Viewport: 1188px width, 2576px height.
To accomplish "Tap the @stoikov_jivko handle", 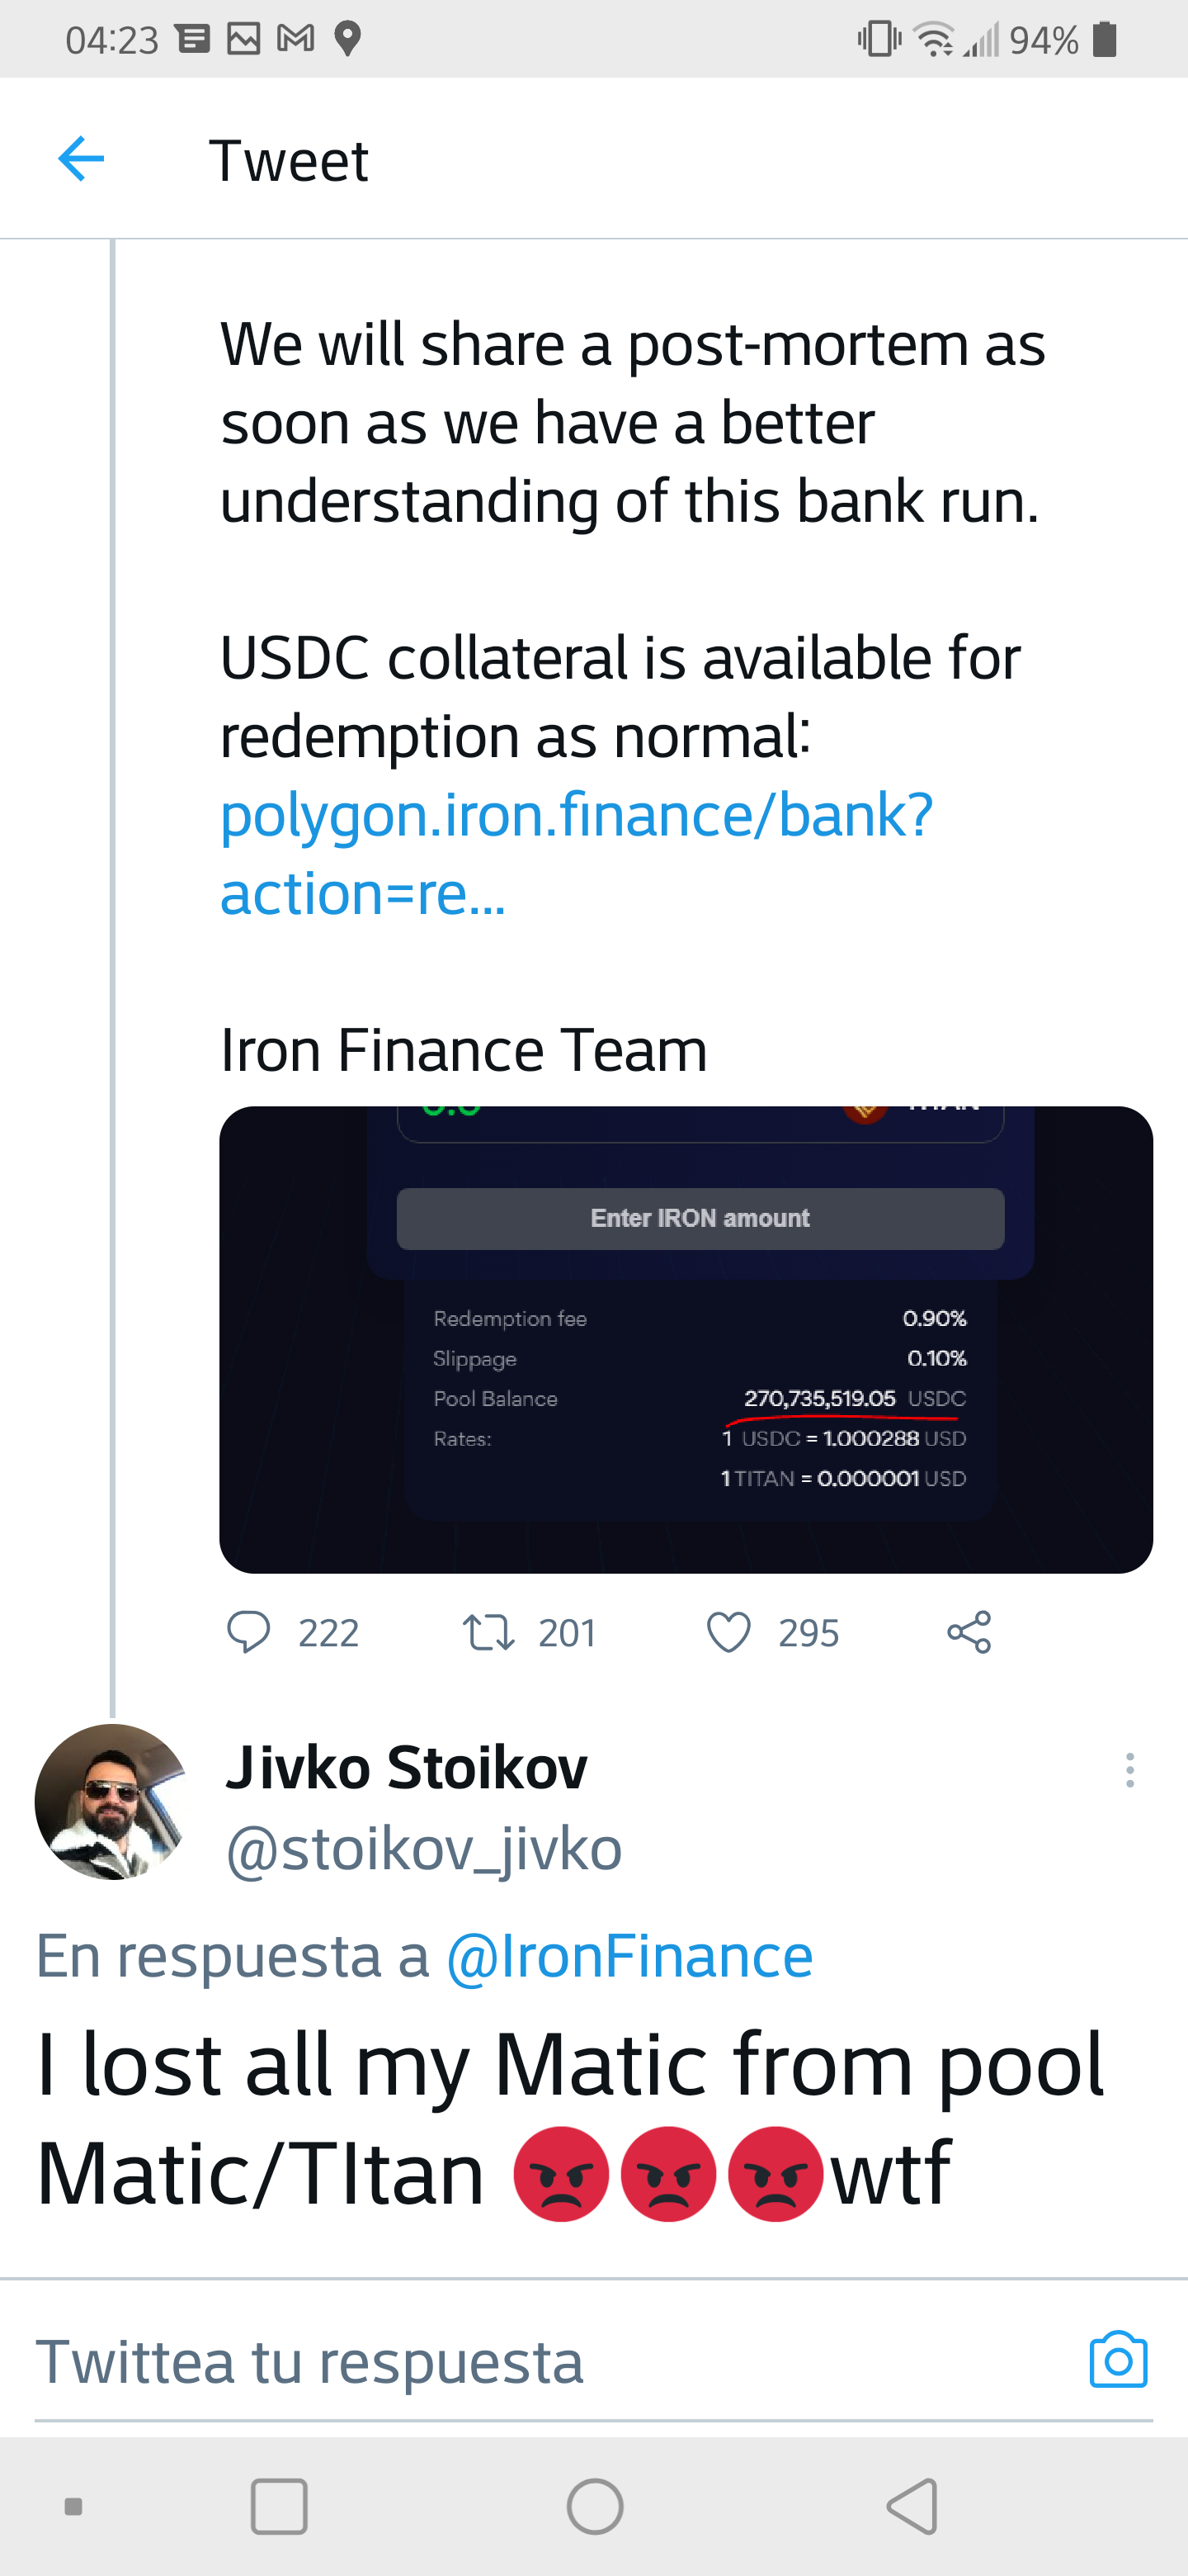I will [424, 1848].
